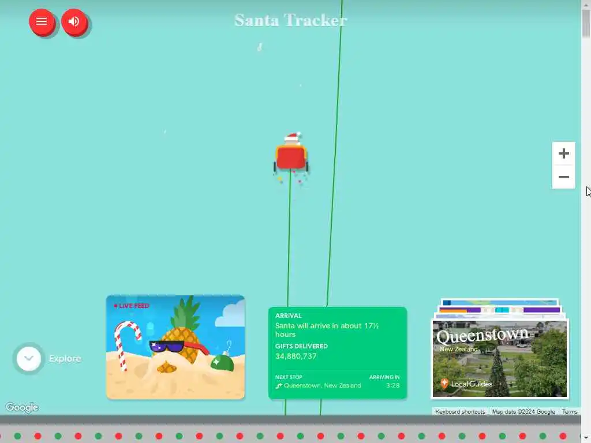Click the arriving in 3:28 timer
591x443 pixels.
point(392,385)
